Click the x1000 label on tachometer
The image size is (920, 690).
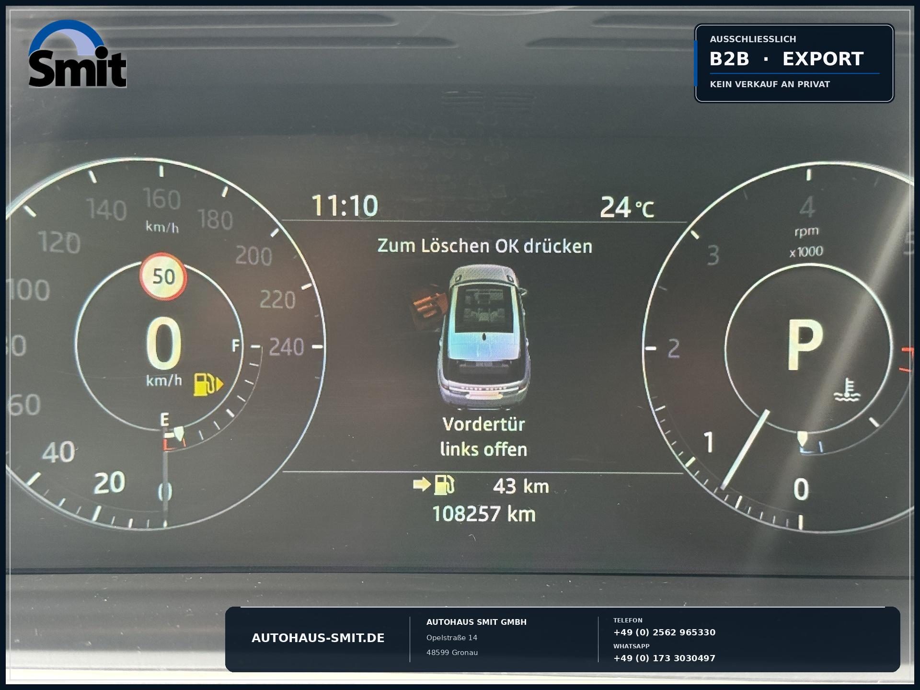tap(806, 252)
